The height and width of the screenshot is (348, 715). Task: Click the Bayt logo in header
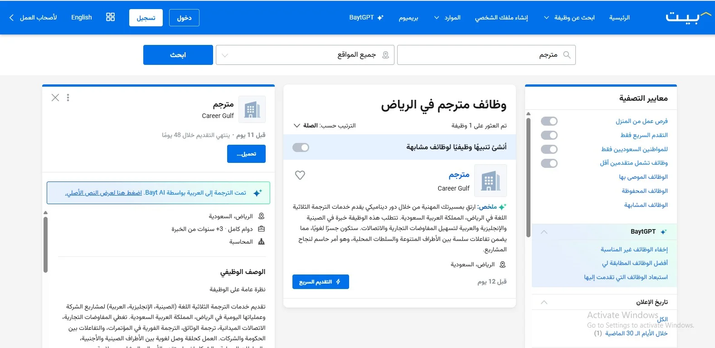[x=688, y=17]
